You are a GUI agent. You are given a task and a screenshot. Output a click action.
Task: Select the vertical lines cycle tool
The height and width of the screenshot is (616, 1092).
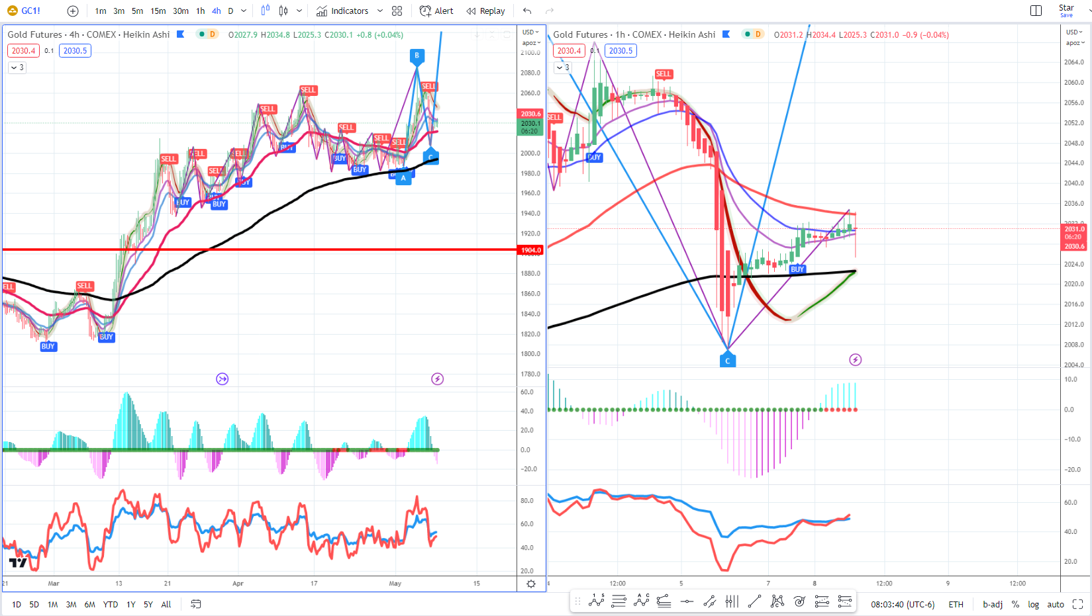point(732,601)
